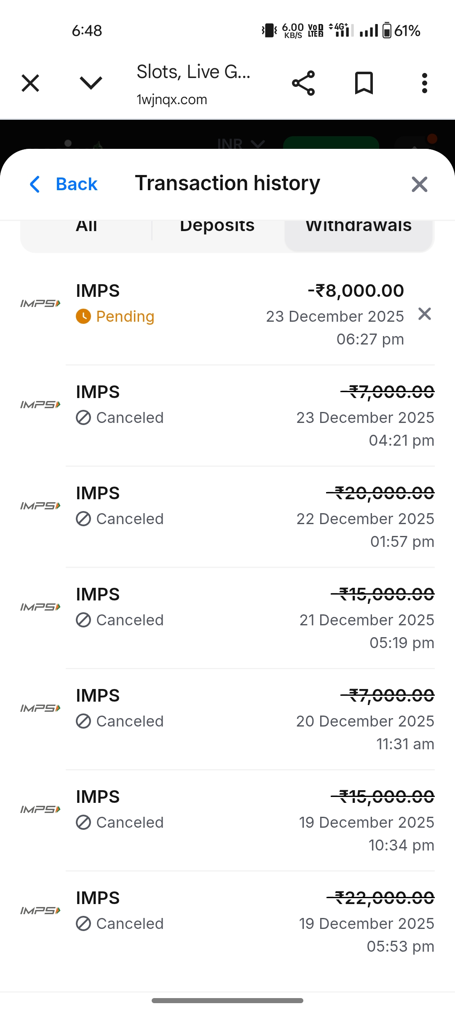Viewport: 455px width, 1012px height.
Task: Bookmark this page
Action: point(364,83)
